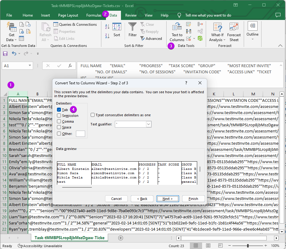Sort Z to A descending
The width and height of the screenshot is (286, 249).
pos(107,36)
